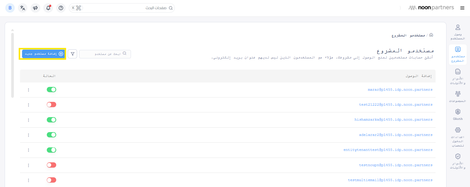Click the notifications bell icon
This screenshot has height=187, width=470.
(x=48, y=8)
